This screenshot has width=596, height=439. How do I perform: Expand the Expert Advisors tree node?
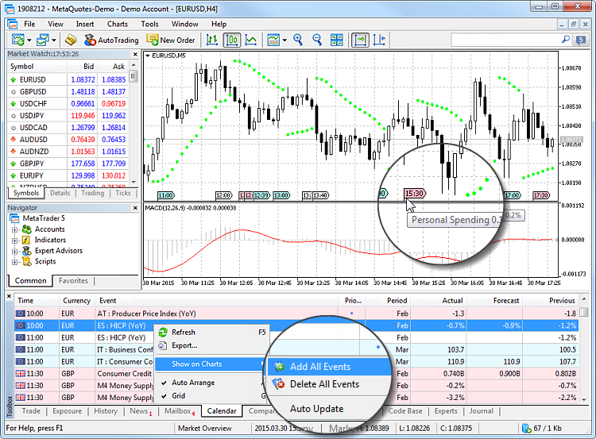point(15,251)
